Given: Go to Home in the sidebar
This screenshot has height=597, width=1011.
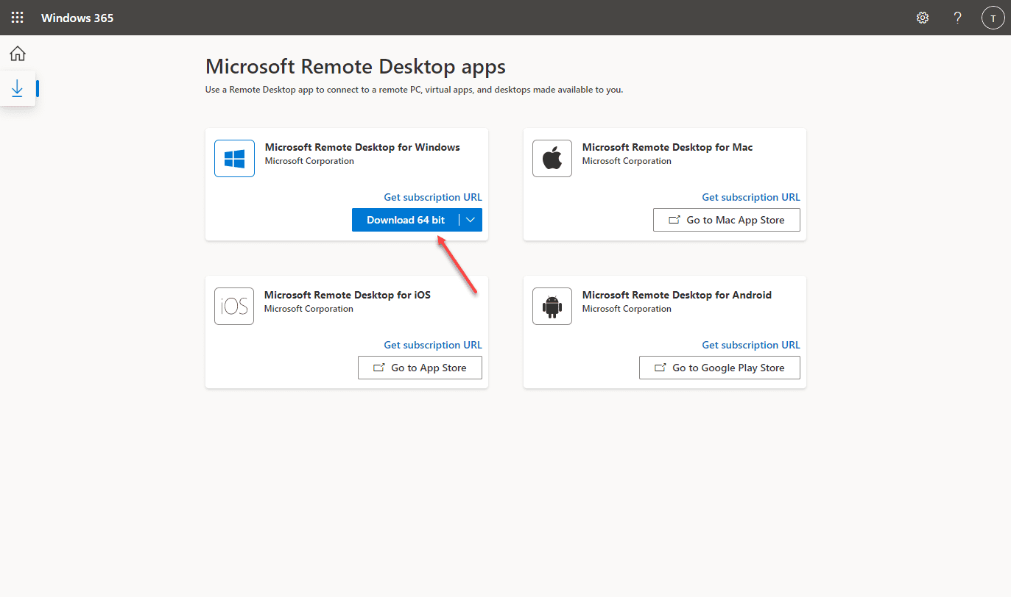Looking at the screenshot, I should point(18,54).
